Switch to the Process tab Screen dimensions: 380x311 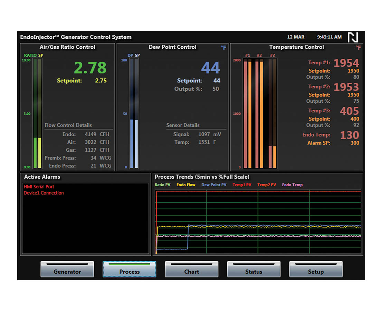point(130,270)
